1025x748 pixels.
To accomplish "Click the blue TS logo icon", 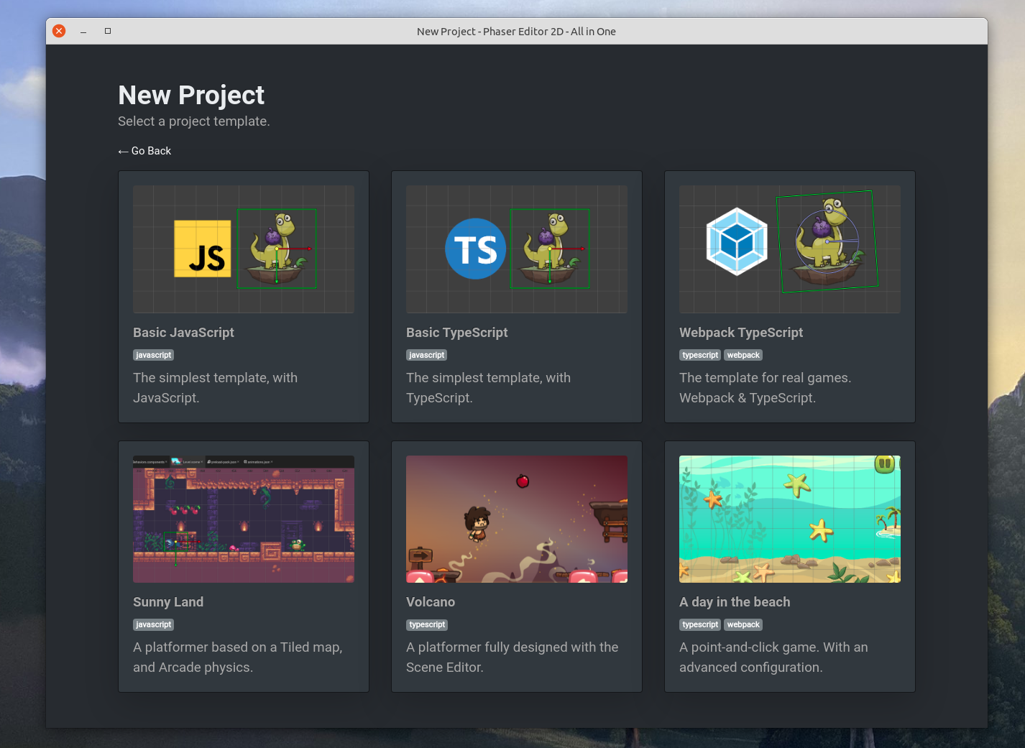I will [x=475, y=249].
